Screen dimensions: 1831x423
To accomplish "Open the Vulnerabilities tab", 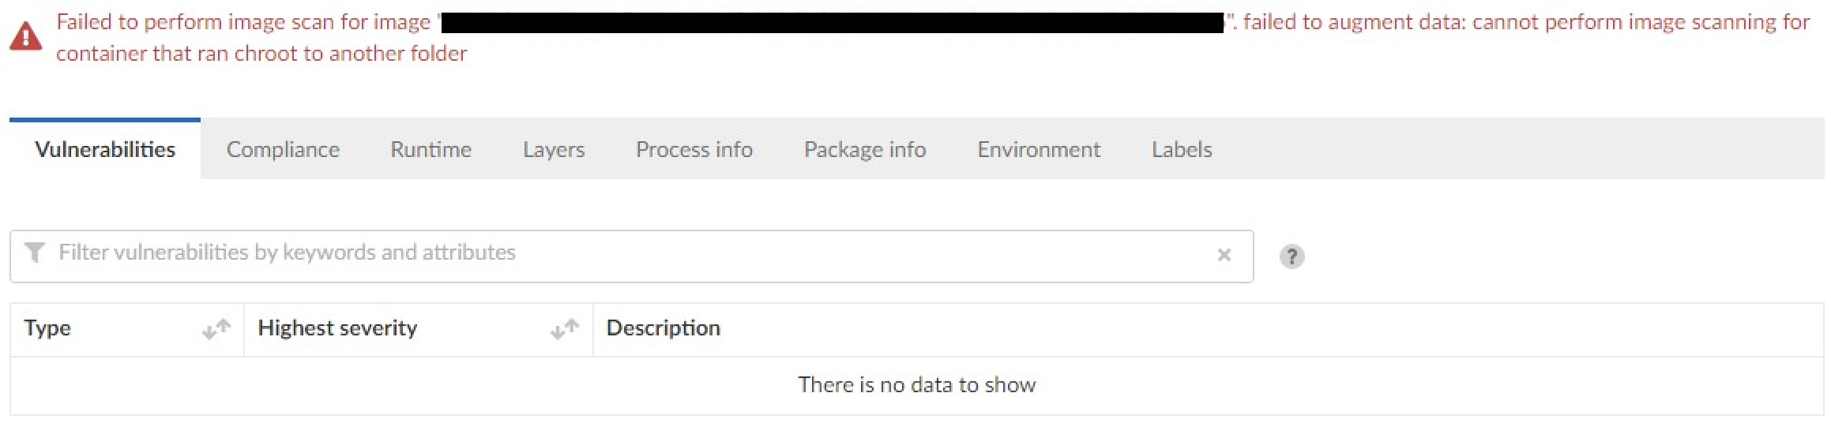I will coord(105,149).
